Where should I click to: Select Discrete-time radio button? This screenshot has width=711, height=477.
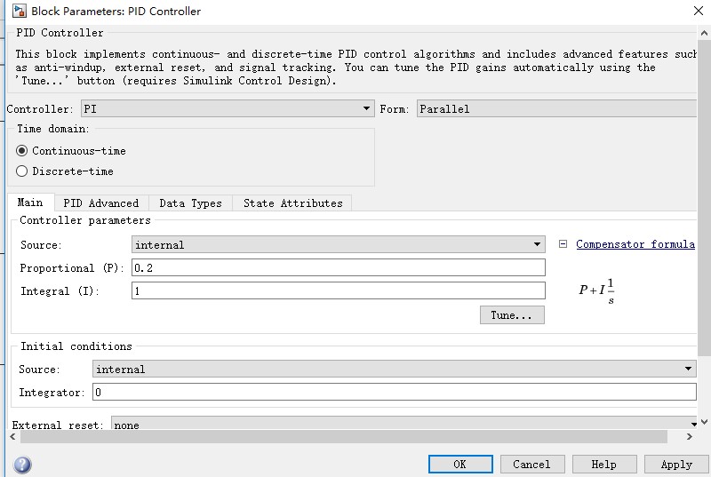pos(22,171)
